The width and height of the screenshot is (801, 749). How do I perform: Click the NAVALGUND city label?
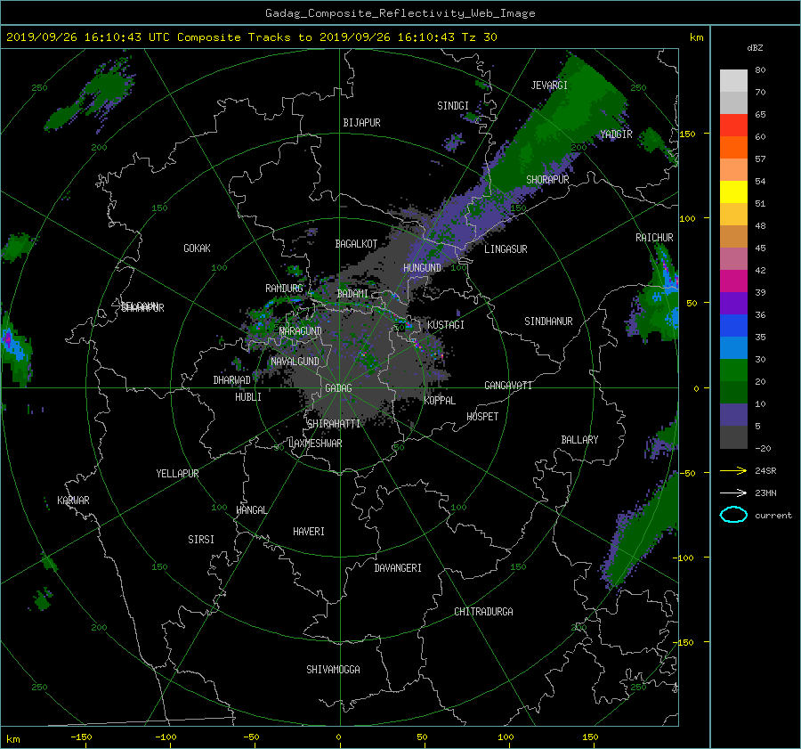tap(295, 362)
